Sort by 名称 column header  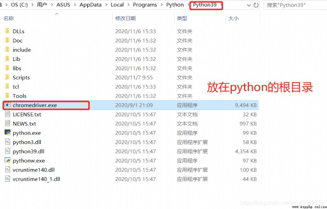tap(9, 18)
